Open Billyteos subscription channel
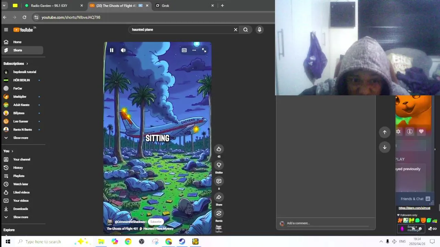This screenshot has width=440, height=247. (x=22, y=113)
